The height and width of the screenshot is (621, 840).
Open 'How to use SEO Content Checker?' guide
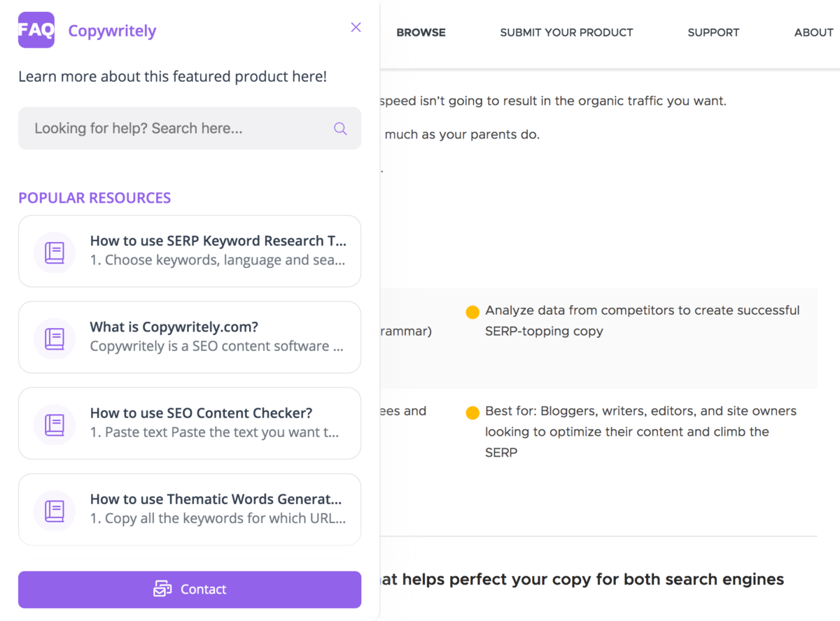(x=190, y=423)
